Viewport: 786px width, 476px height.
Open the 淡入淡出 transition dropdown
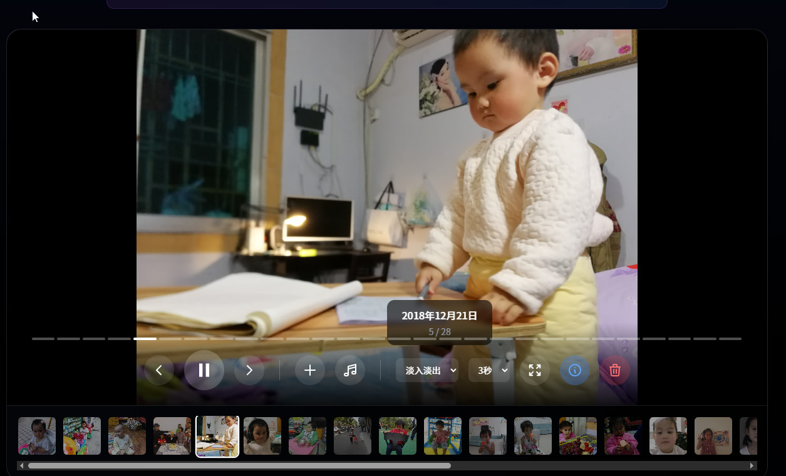point(427,370)
